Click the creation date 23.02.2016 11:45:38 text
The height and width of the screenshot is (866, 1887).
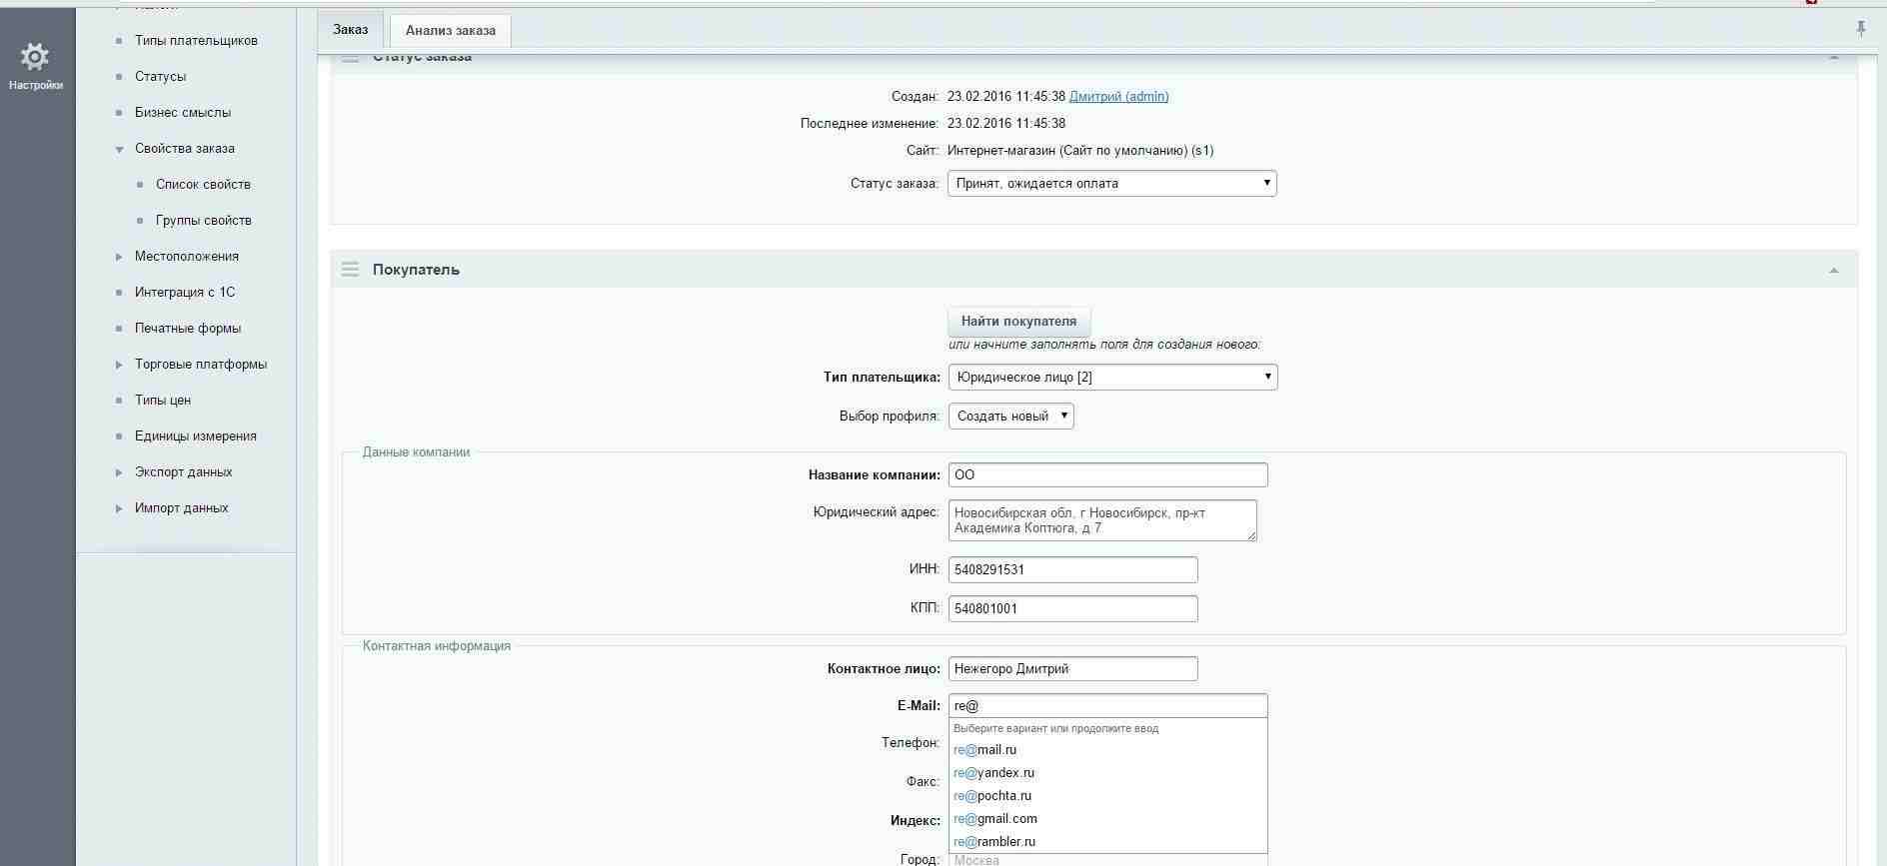click(1006, 97)
